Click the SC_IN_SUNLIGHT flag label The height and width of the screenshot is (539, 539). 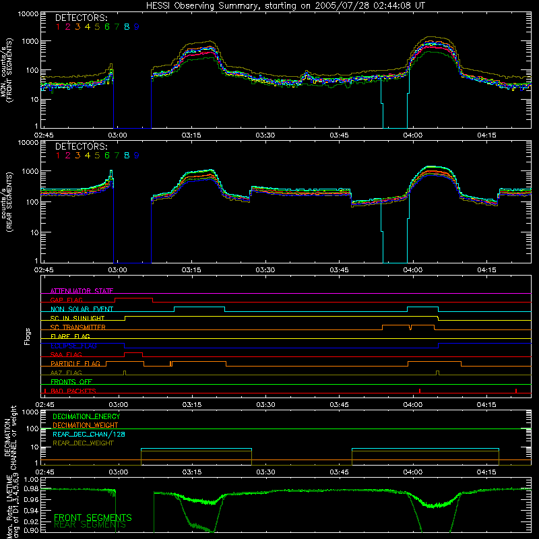point(77,318)
